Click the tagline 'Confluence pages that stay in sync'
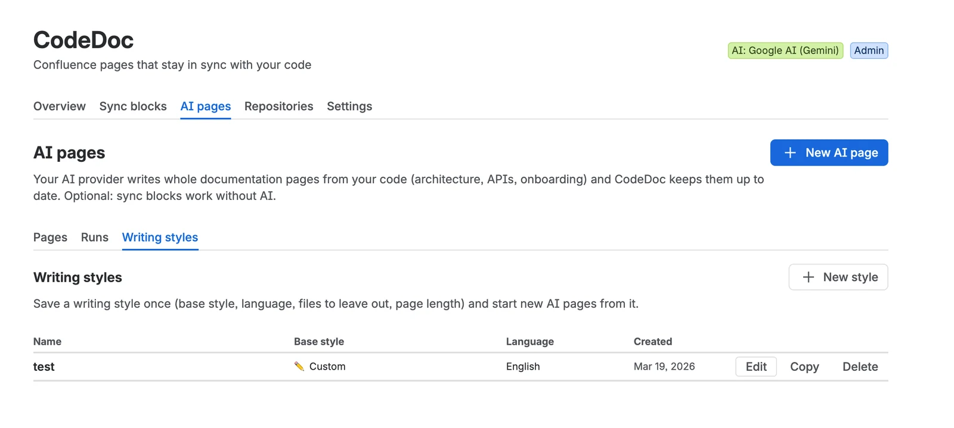954x428 pixels. (172, 65)
